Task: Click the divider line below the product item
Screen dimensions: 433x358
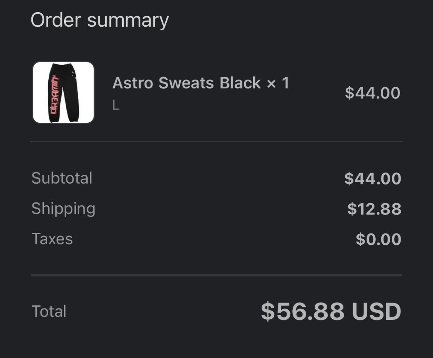Action: tap(216, 142)
